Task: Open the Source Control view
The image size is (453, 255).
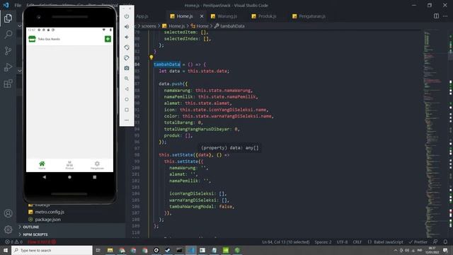Action: tap(8, 51)
